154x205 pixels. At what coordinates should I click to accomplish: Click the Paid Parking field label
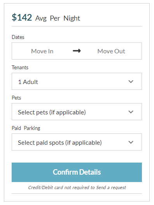tap(26, 128)
